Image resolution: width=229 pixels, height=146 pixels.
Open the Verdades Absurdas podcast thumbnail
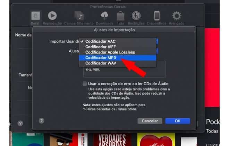click(112, 139)
